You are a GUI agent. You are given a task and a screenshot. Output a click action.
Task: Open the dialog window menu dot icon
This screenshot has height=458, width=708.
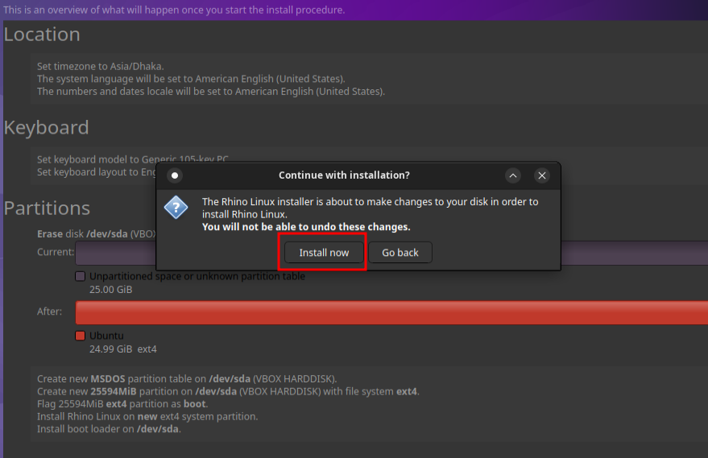click(x=175, y=175)
